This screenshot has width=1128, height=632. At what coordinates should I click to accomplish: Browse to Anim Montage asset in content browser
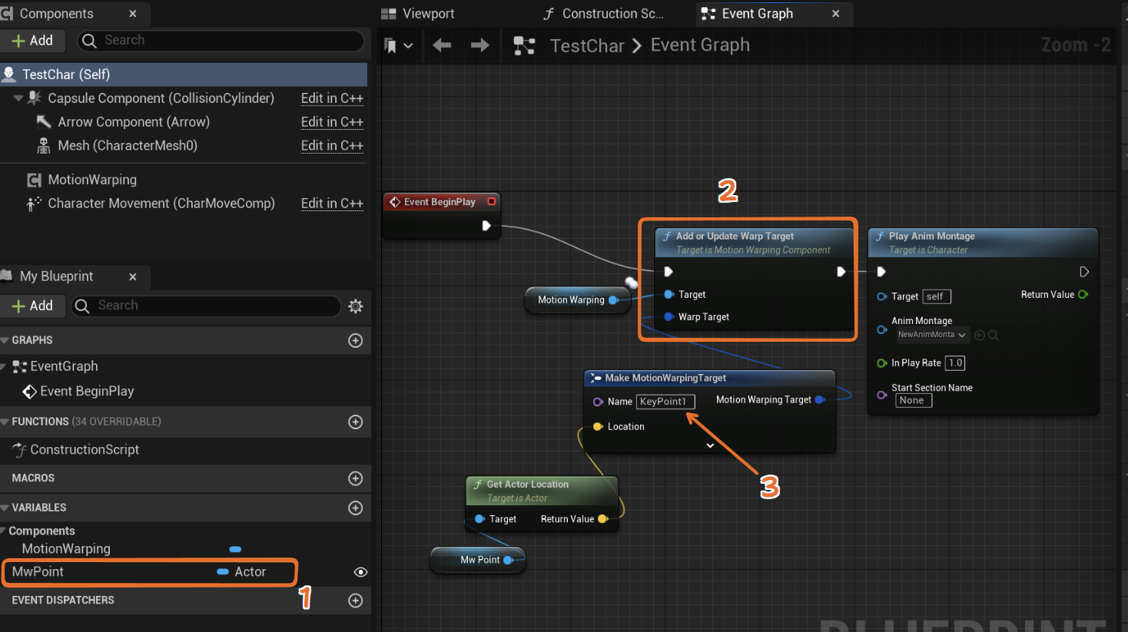(x=980, y=335)
